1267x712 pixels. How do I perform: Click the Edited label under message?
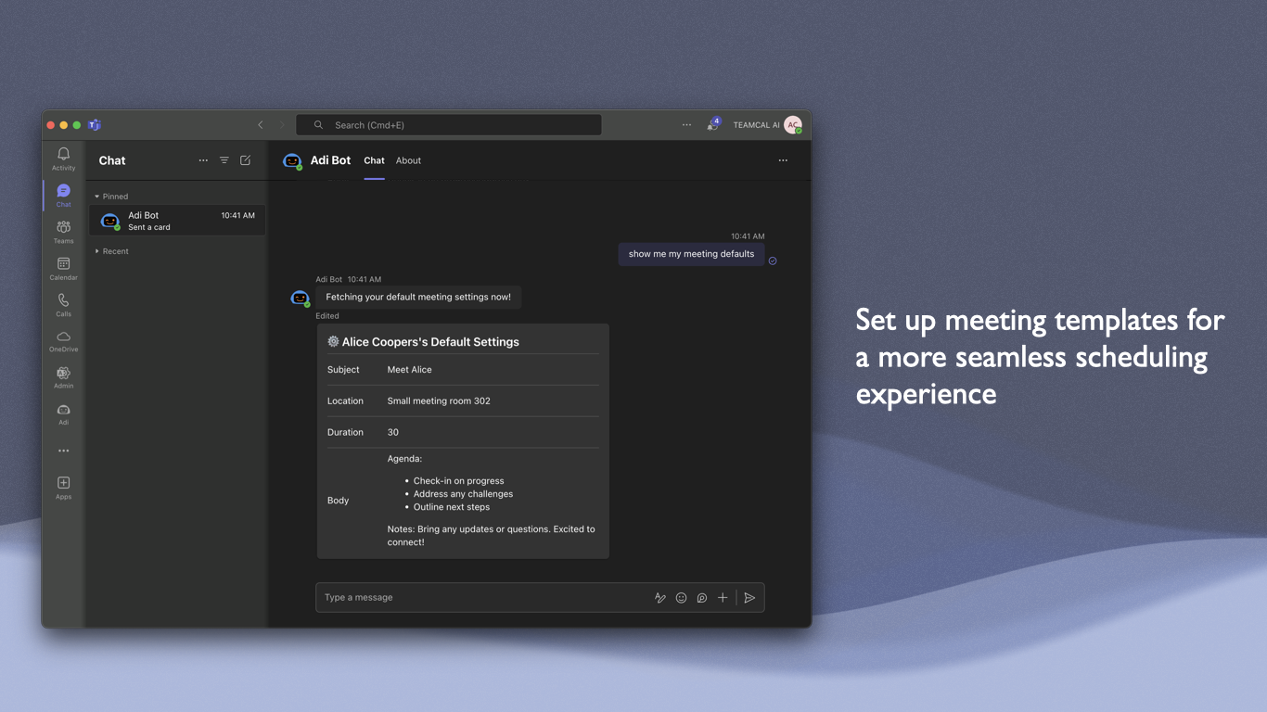[327, 316]
